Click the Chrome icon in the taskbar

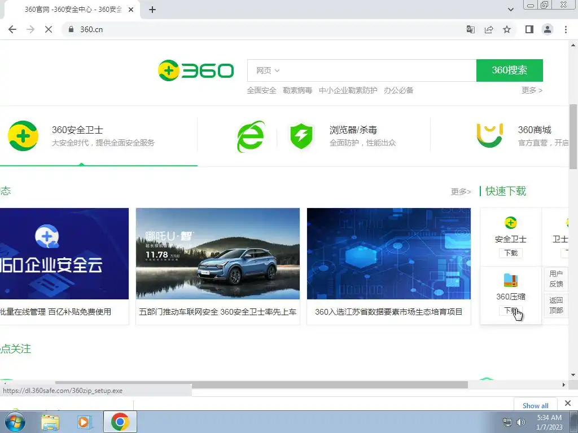[120, 422]
